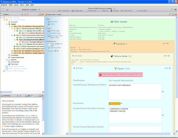Go back in AutoHelp with left arrow
The image size is (178, 138).
pos(18,96)
